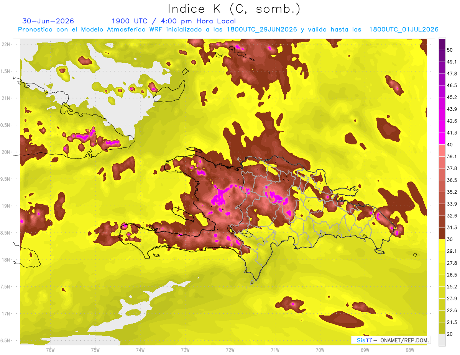Click the colorbar value "40"

click(450, 144)
